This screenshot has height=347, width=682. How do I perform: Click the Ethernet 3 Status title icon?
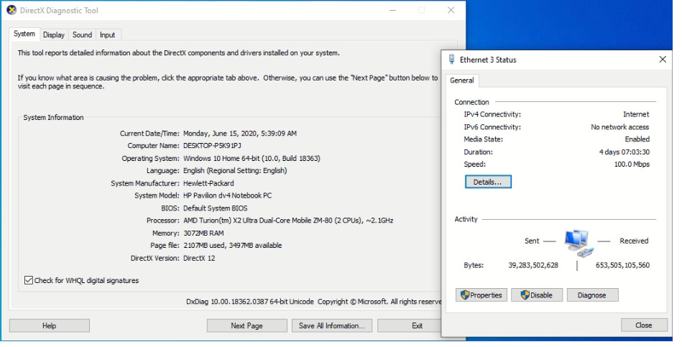point(451,59)
